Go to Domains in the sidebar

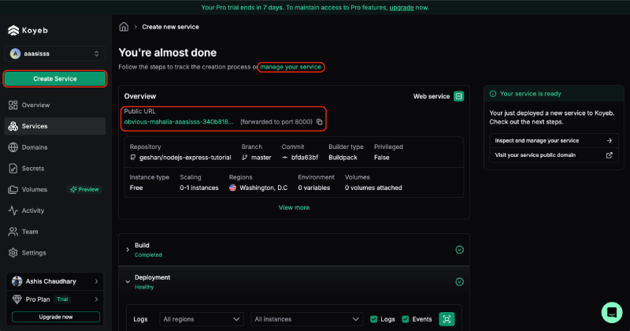35,147
